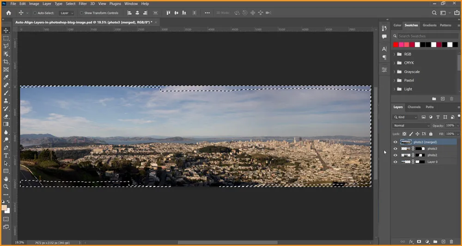Image resolution: width=462 pixels, height=246 pixels.
Task: Expand the Grayscale swatch folder
Action: click(x=394, y=72)
